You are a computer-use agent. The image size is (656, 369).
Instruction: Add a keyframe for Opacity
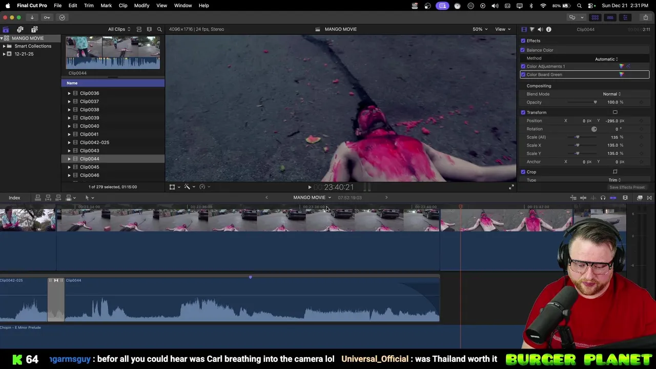[x=641, y=102]
